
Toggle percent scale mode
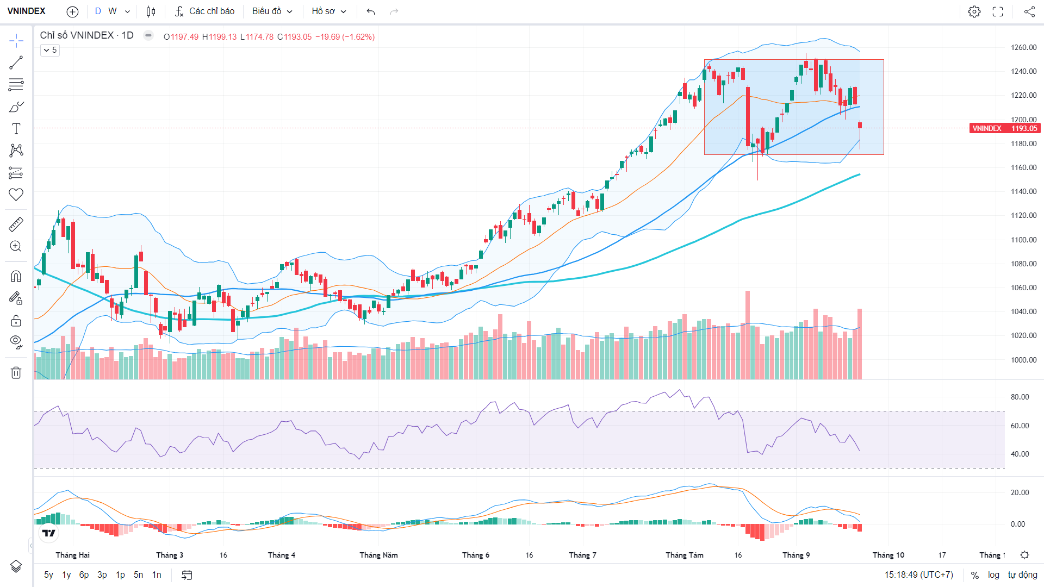tap(975, 575)
